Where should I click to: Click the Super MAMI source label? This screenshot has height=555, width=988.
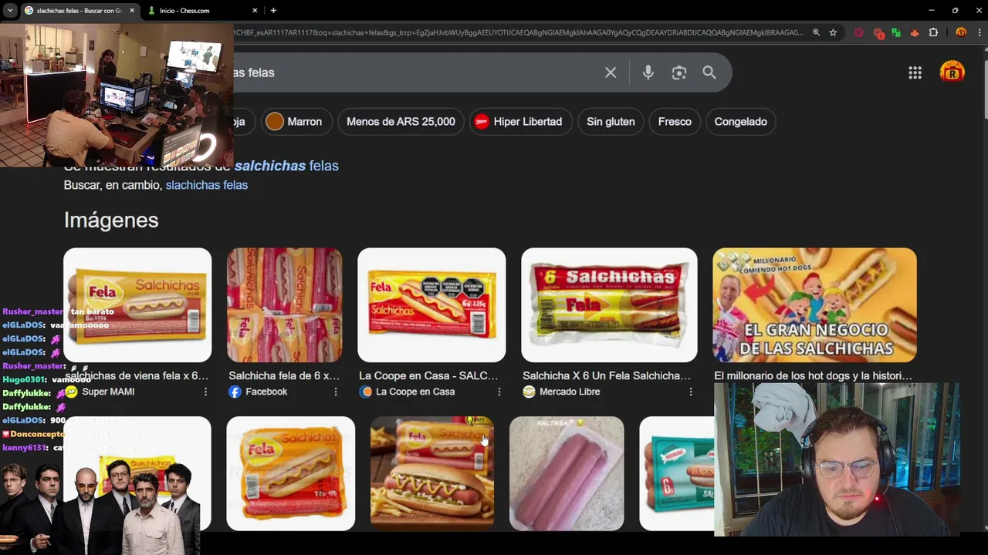coord(108,392)
